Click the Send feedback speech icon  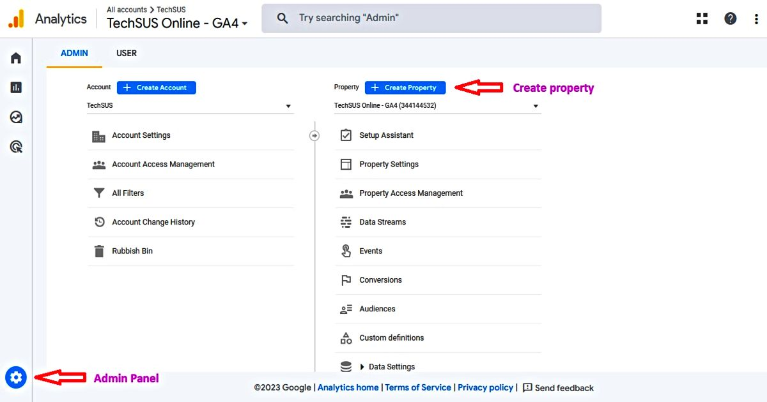[527, 387]
